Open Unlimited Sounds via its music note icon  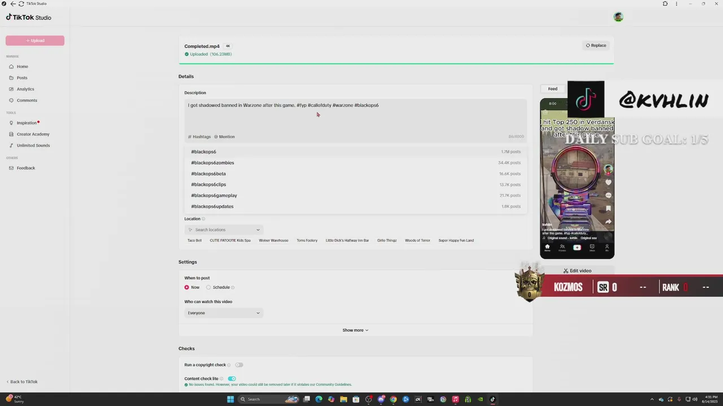coord(11,145)
